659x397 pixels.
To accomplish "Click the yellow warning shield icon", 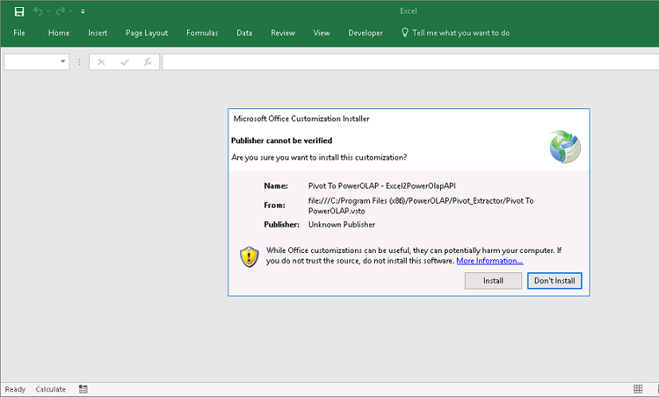I will 249,257.
